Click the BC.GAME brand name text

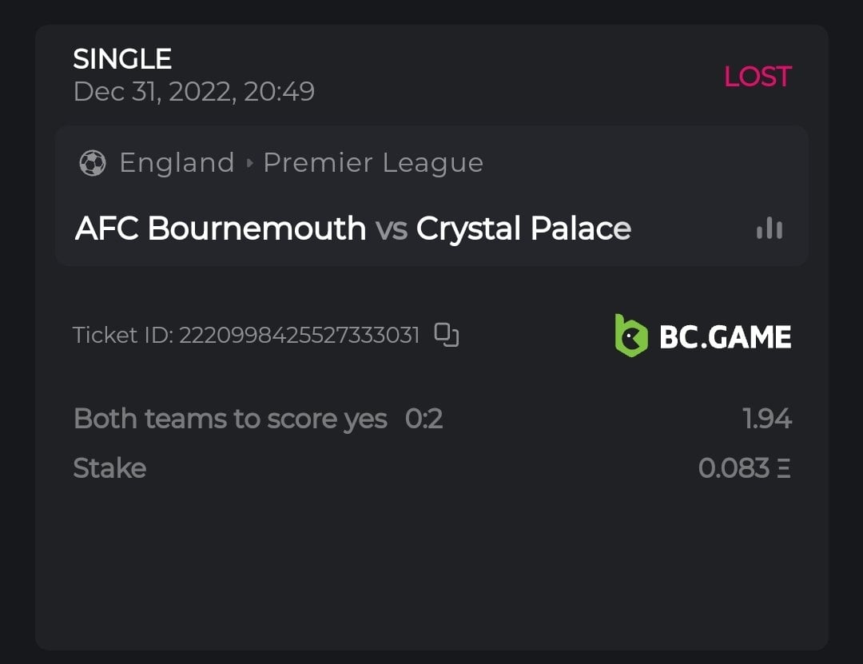[725, 336]
